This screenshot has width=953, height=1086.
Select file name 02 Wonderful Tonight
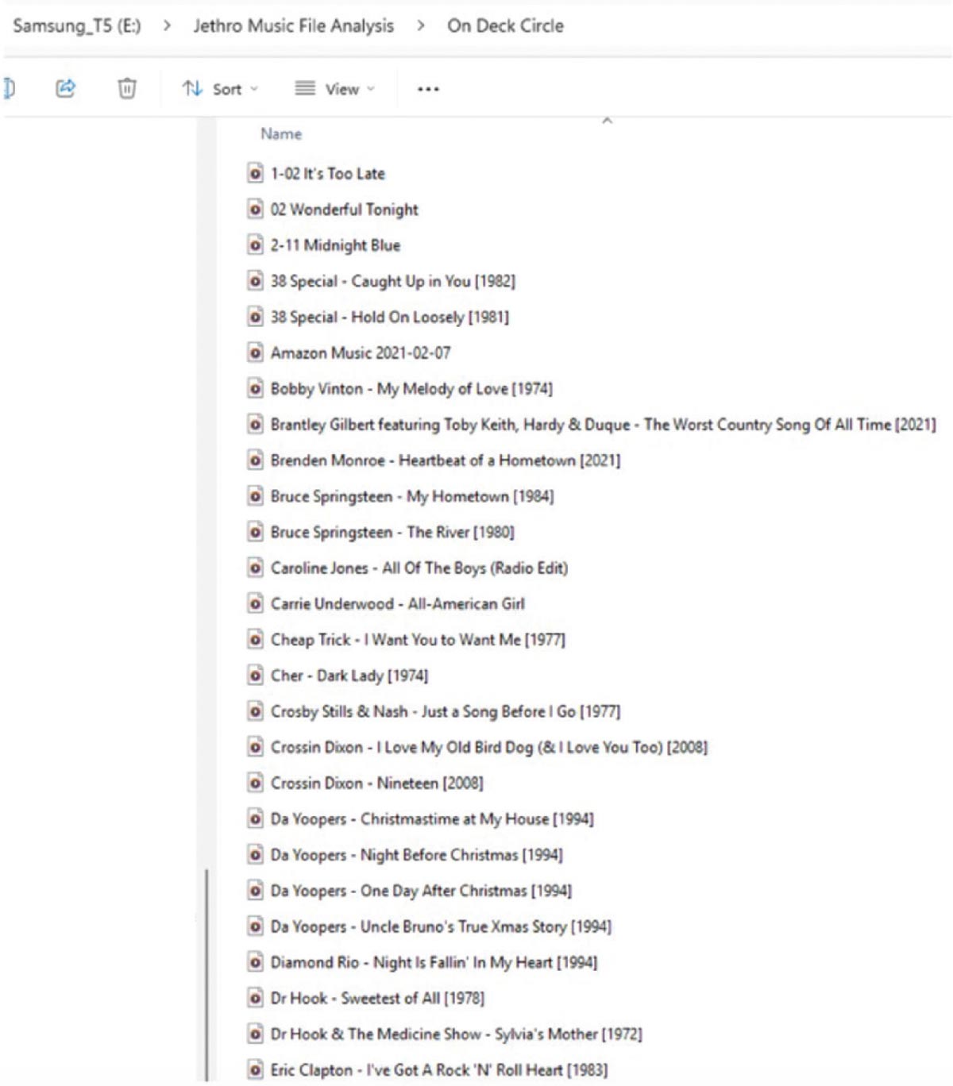coord(345,210)
